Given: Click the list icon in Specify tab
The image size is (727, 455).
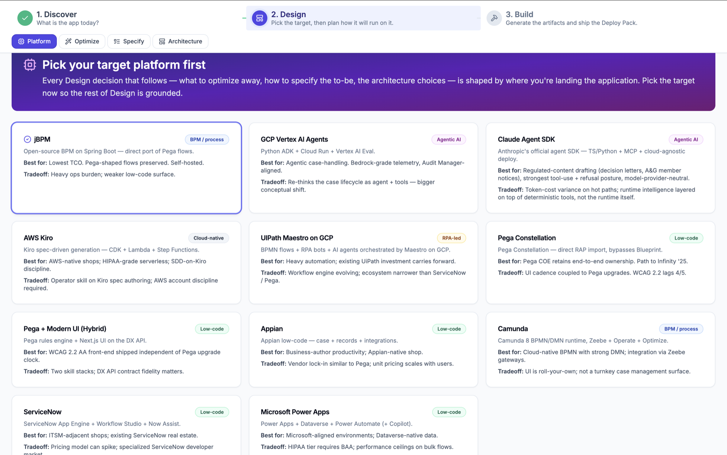Looking at the screenshot, I should coord(117,41).
